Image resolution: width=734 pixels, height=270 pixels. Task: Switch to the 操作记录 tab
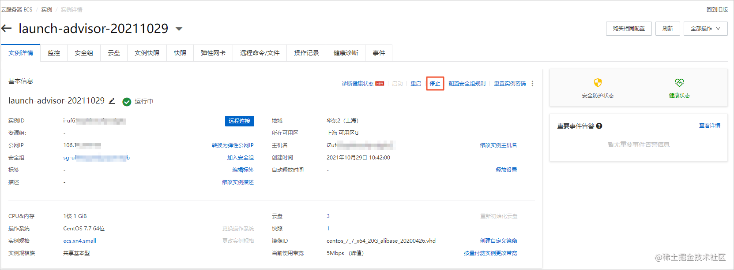click(x=306, y=53)
